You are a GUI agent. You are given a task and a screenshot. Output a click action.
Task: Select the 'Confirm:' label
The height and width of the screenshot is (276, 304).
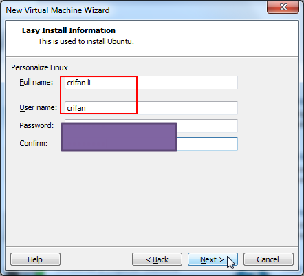tap(34, 143)
